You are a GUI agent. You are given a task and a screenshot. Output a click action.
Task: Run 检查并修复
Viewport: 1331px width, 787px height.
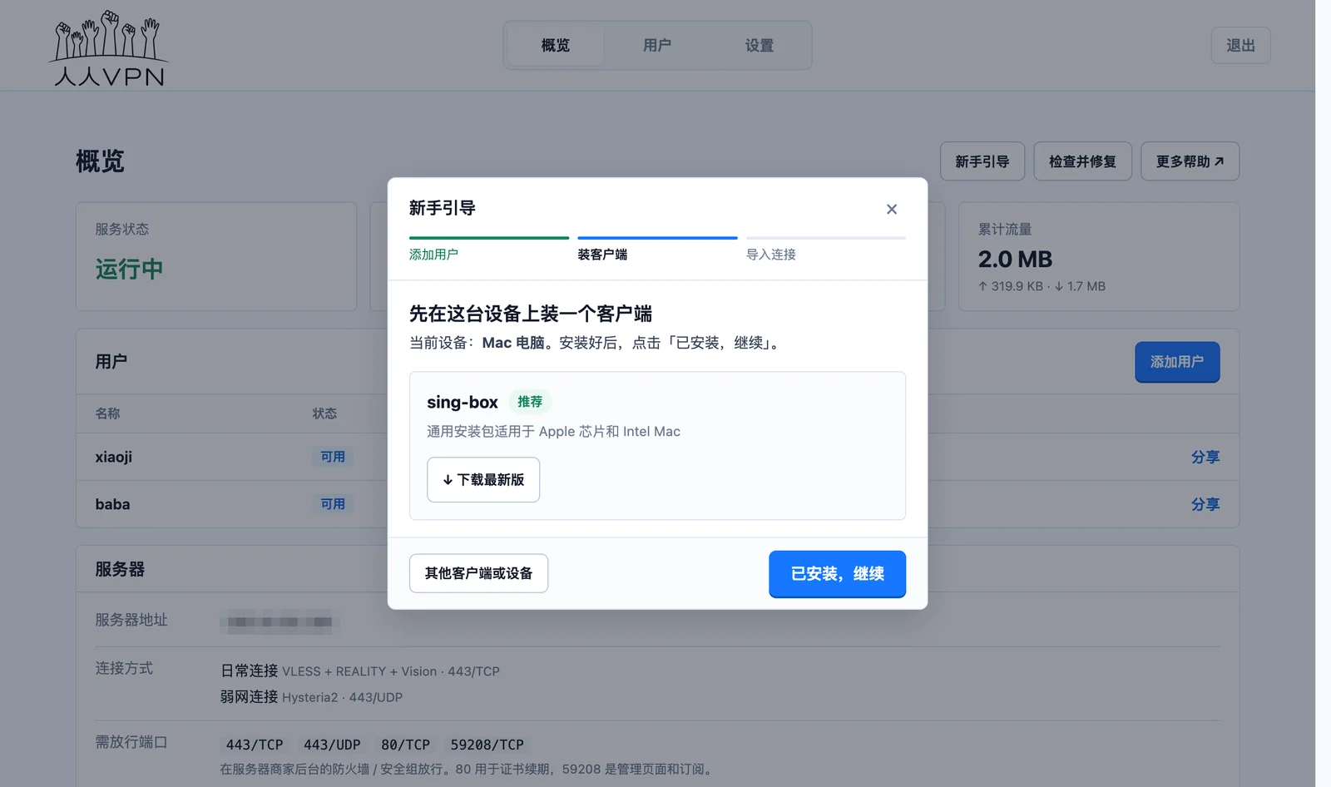pyautogui.click(x=1082, y=161)
